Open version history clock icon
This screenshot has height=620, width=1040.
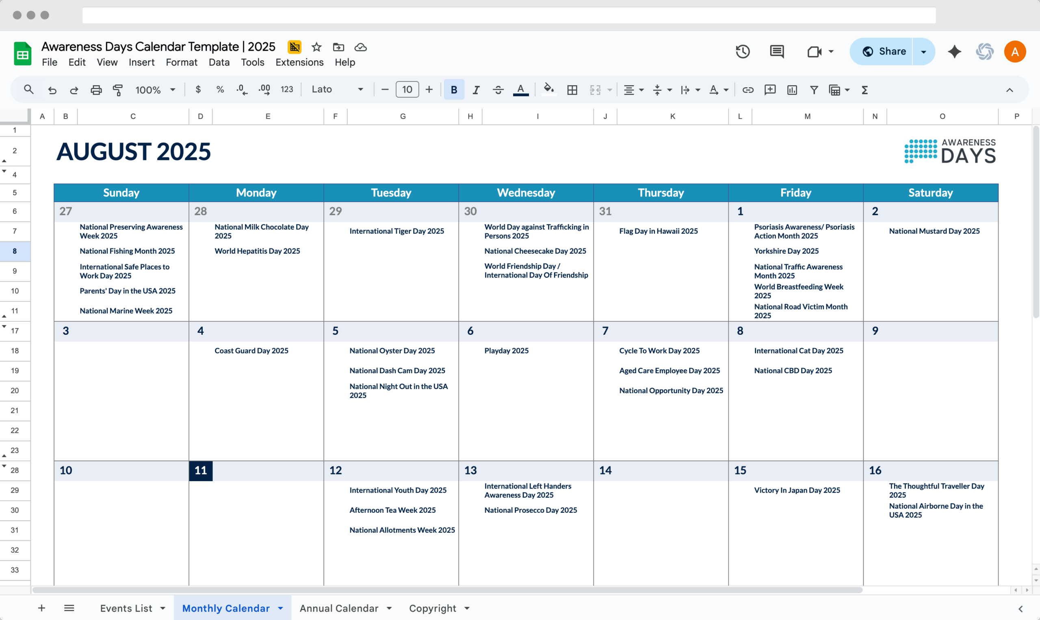(743, 52)
